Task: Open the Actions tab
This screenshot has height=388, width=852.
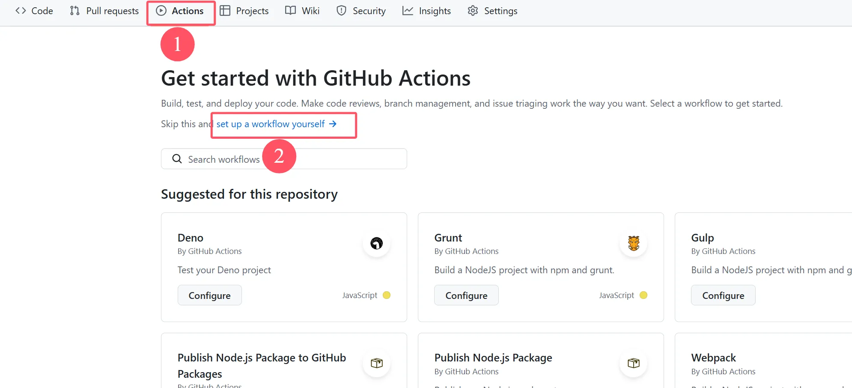Action: (180, 11)
